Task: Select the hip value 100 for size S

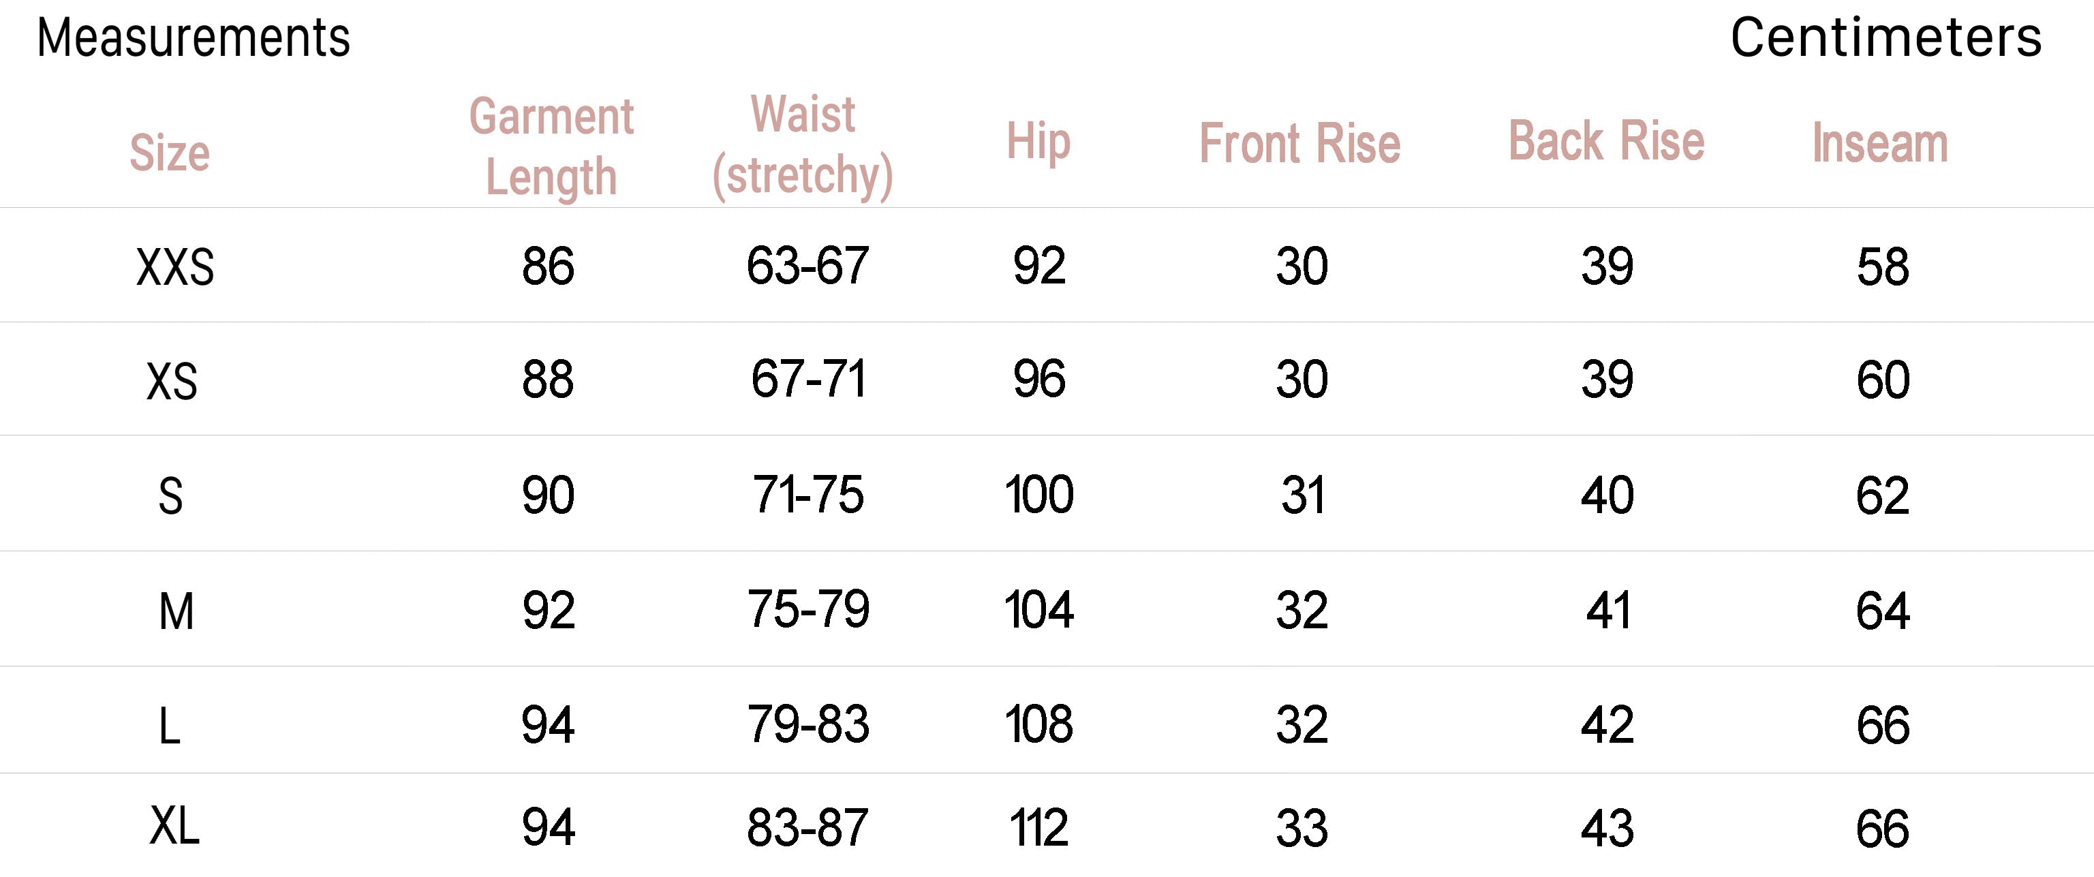Action: click(1039, 495)
